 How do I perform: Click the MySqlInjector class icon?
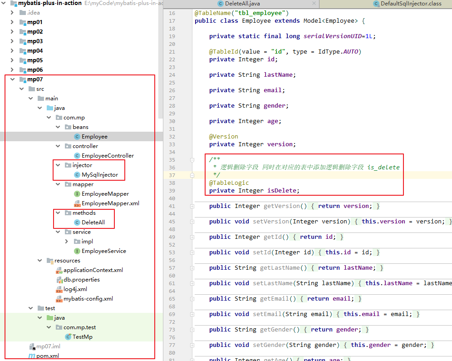(x=77, y=174)
